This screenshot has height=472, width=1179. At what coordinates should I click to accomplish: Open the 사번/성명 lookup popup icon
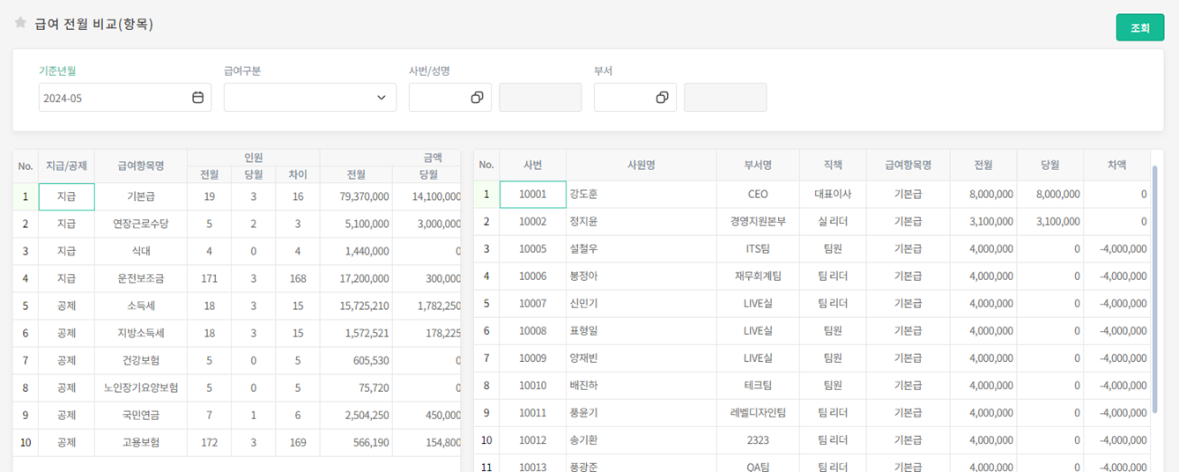coord(477,98)
